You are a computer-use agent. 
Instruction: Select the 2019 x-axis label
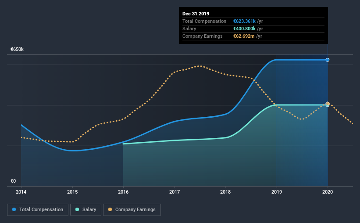(x=277, y=192)
